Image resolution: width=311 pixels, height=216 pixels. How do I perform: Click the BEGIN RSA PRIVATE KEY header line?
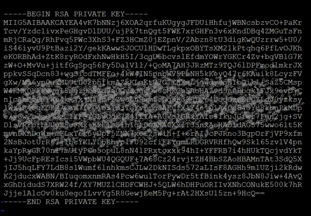76,14
